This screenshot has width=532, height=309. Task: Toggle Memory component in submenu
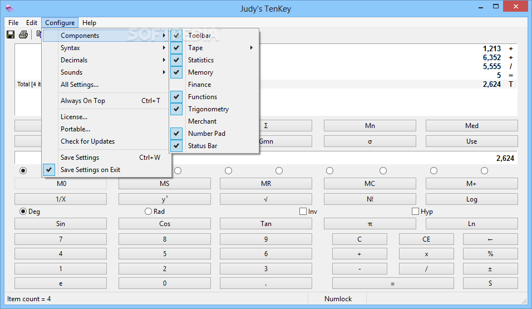214,72
